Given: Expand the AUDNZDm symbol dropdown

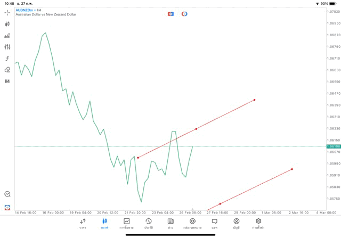Looking at the screenshot, I should (27, 10).
